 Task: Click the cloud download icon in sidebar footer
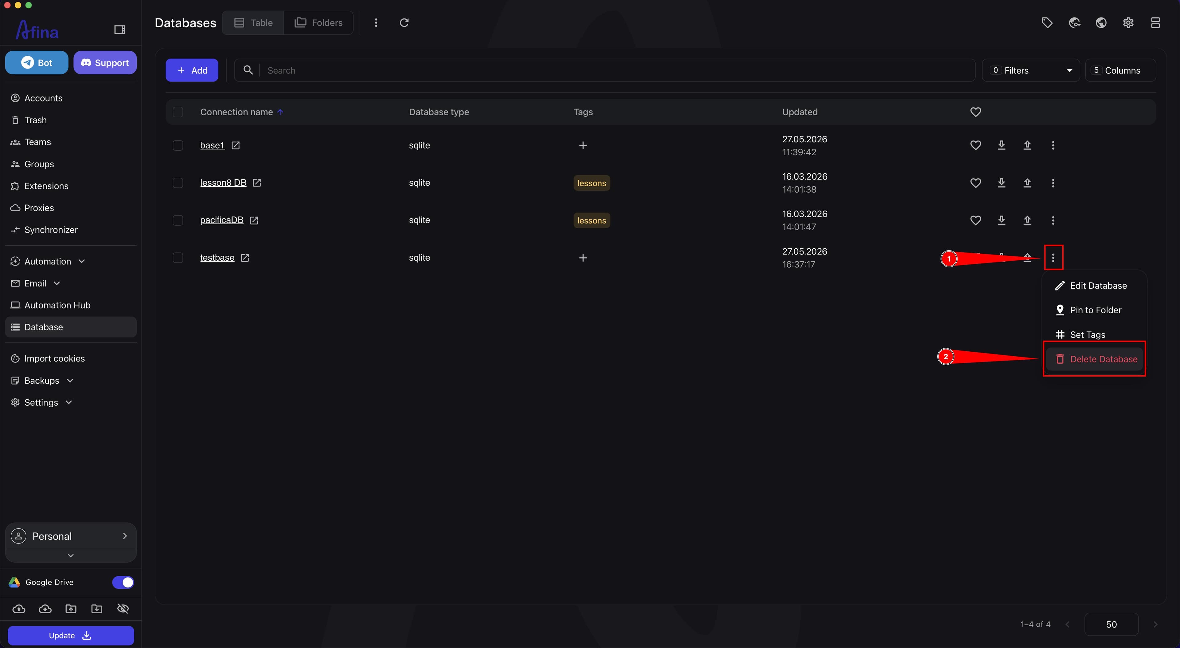(45, 609)
